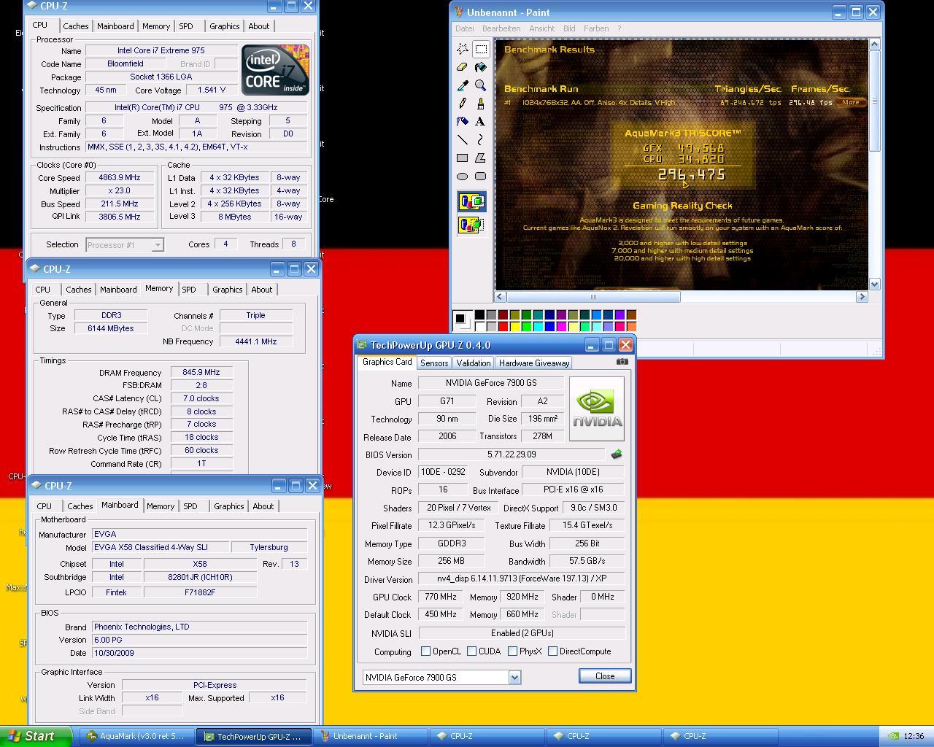Screen dimensions: 934x747
Task: Open SPD tab in the middle CPU-Z window
Action: click(189, 290)
